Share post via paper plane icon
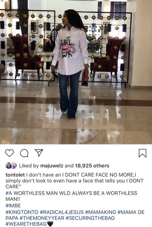The height and width of the screenshot is (227, 152). [x=39, y=153]
